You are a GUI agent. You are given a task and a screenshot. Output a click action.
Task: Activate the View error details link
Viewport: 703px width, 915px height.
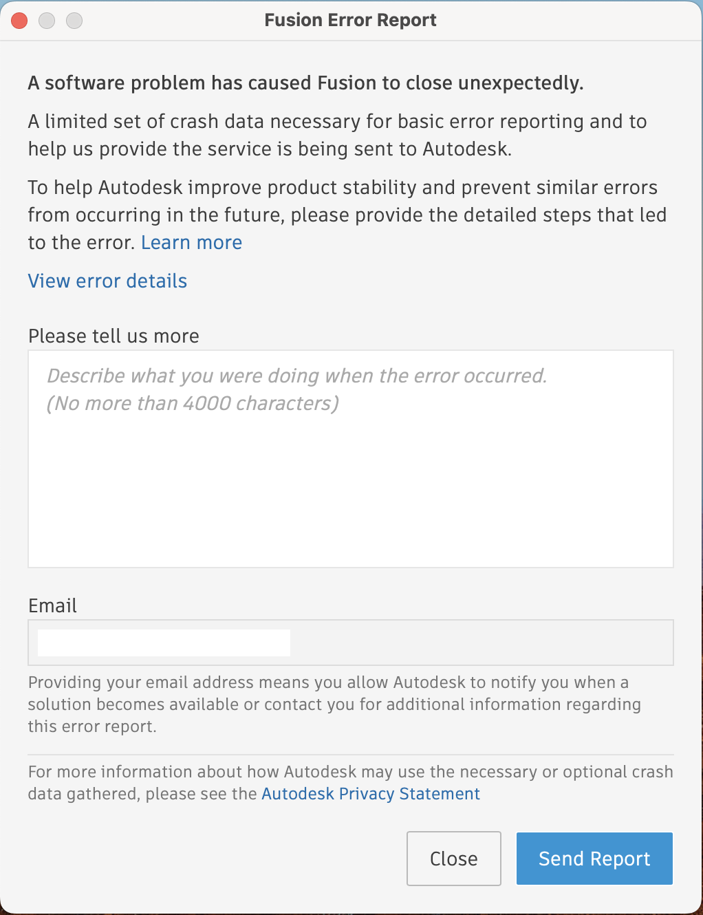[x=107, y=281]
